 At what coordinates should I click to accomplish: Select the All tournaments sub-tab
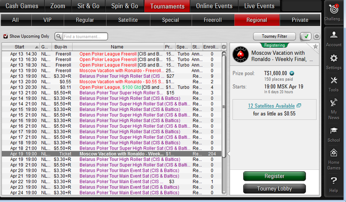15,20
